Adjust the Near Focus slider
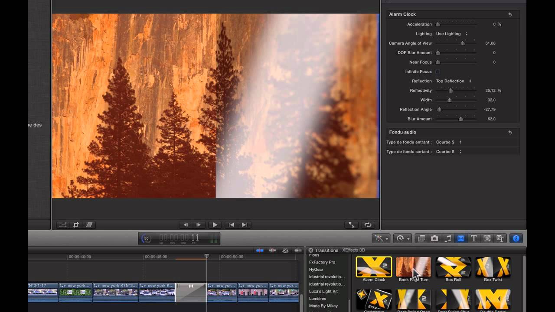Image resolution: width=555 pixels, height=312 pixels. tap(438, 62)
